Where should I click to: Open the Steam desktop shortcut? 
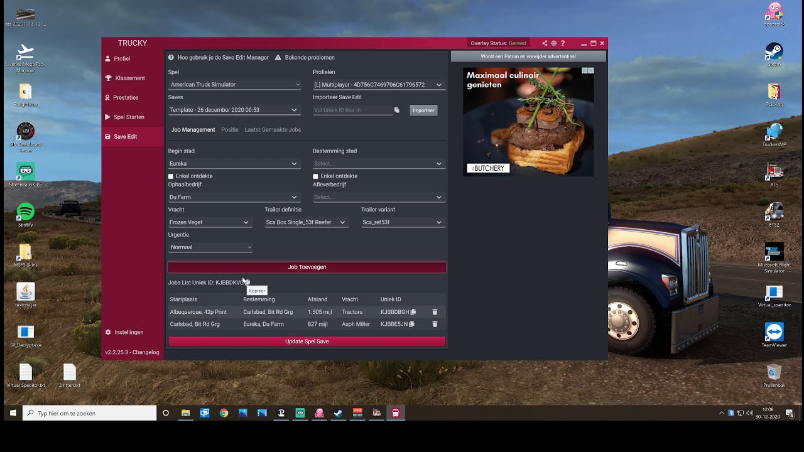pos(774,55)
